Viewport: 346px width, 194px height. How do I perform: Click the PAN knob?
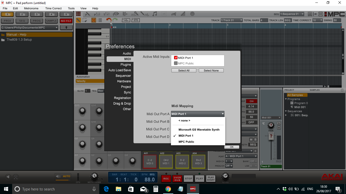click(x=271, y=125)
